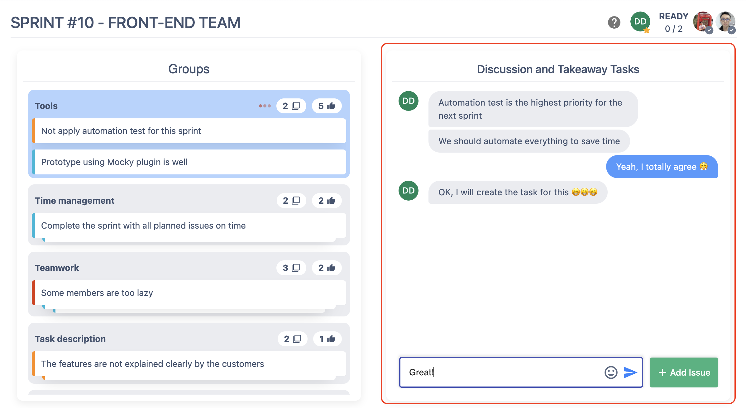Open the emoji picker in message box
Screen dimensions: 746x408
[x=611, y=372]
